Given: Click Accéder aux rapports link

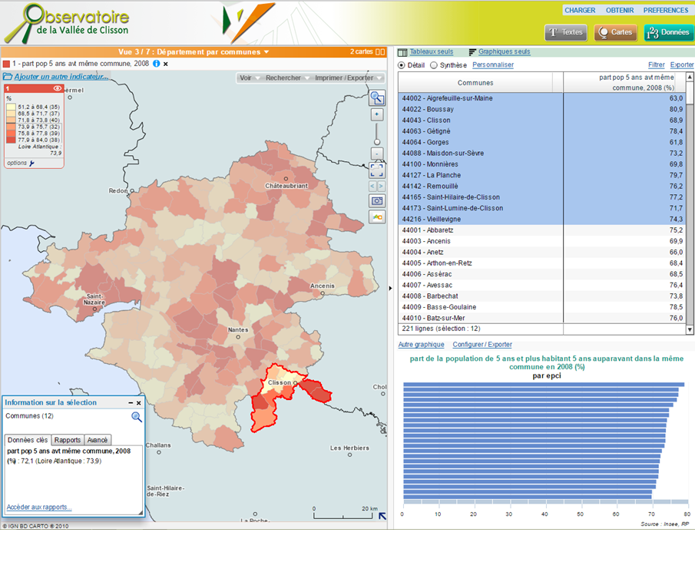Looking at the screenshot, I should (39, 507).
